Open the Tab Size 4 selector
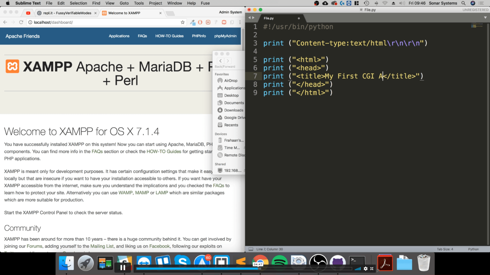This screenshot has width=490, height=275. [x=445, y=249]
